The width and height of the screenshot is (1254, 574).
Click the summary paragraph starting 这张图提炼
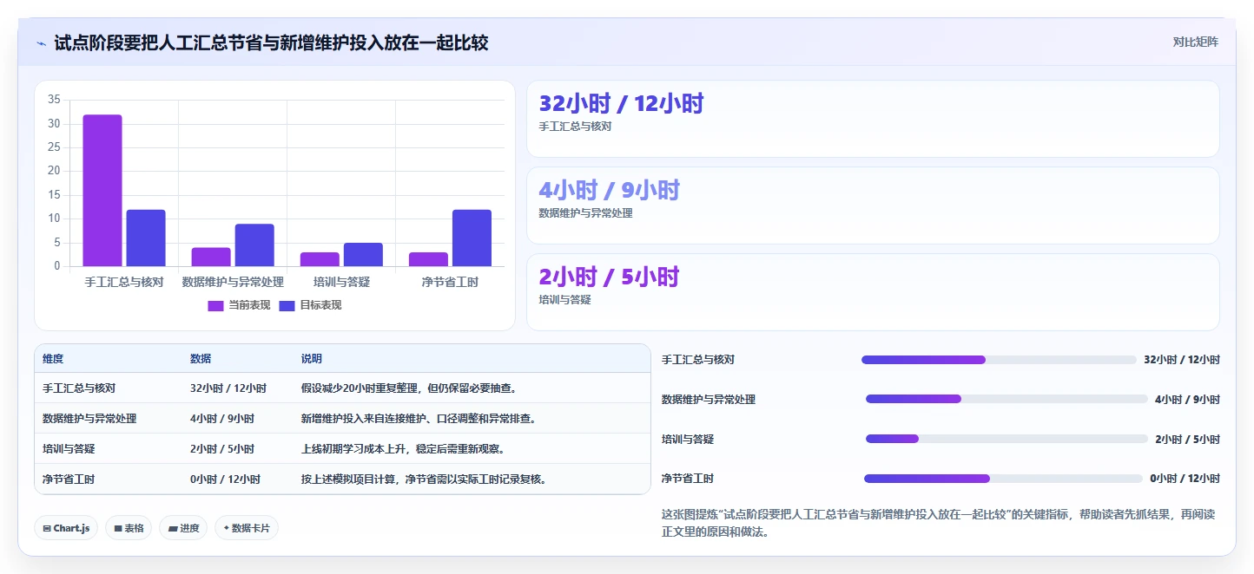click(x=938, y=523)
